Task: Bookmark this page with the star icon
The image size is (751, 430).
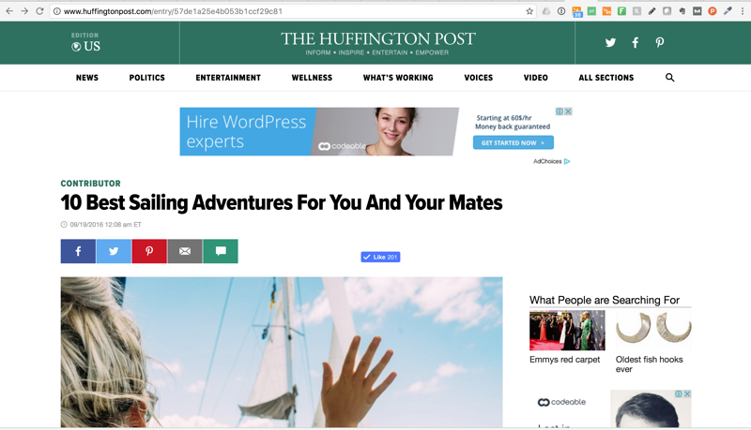Action: coord(529,11)
